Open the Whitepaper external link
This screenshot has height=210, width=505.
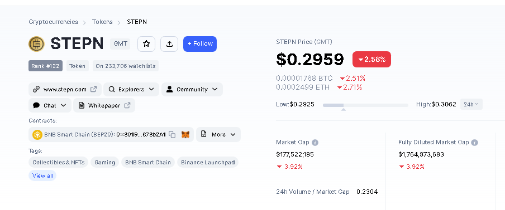(x=104, y=105)
